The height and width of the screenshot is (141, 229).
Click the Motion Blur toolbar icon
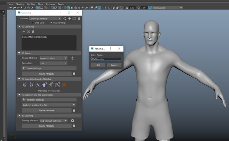point(96,8)
